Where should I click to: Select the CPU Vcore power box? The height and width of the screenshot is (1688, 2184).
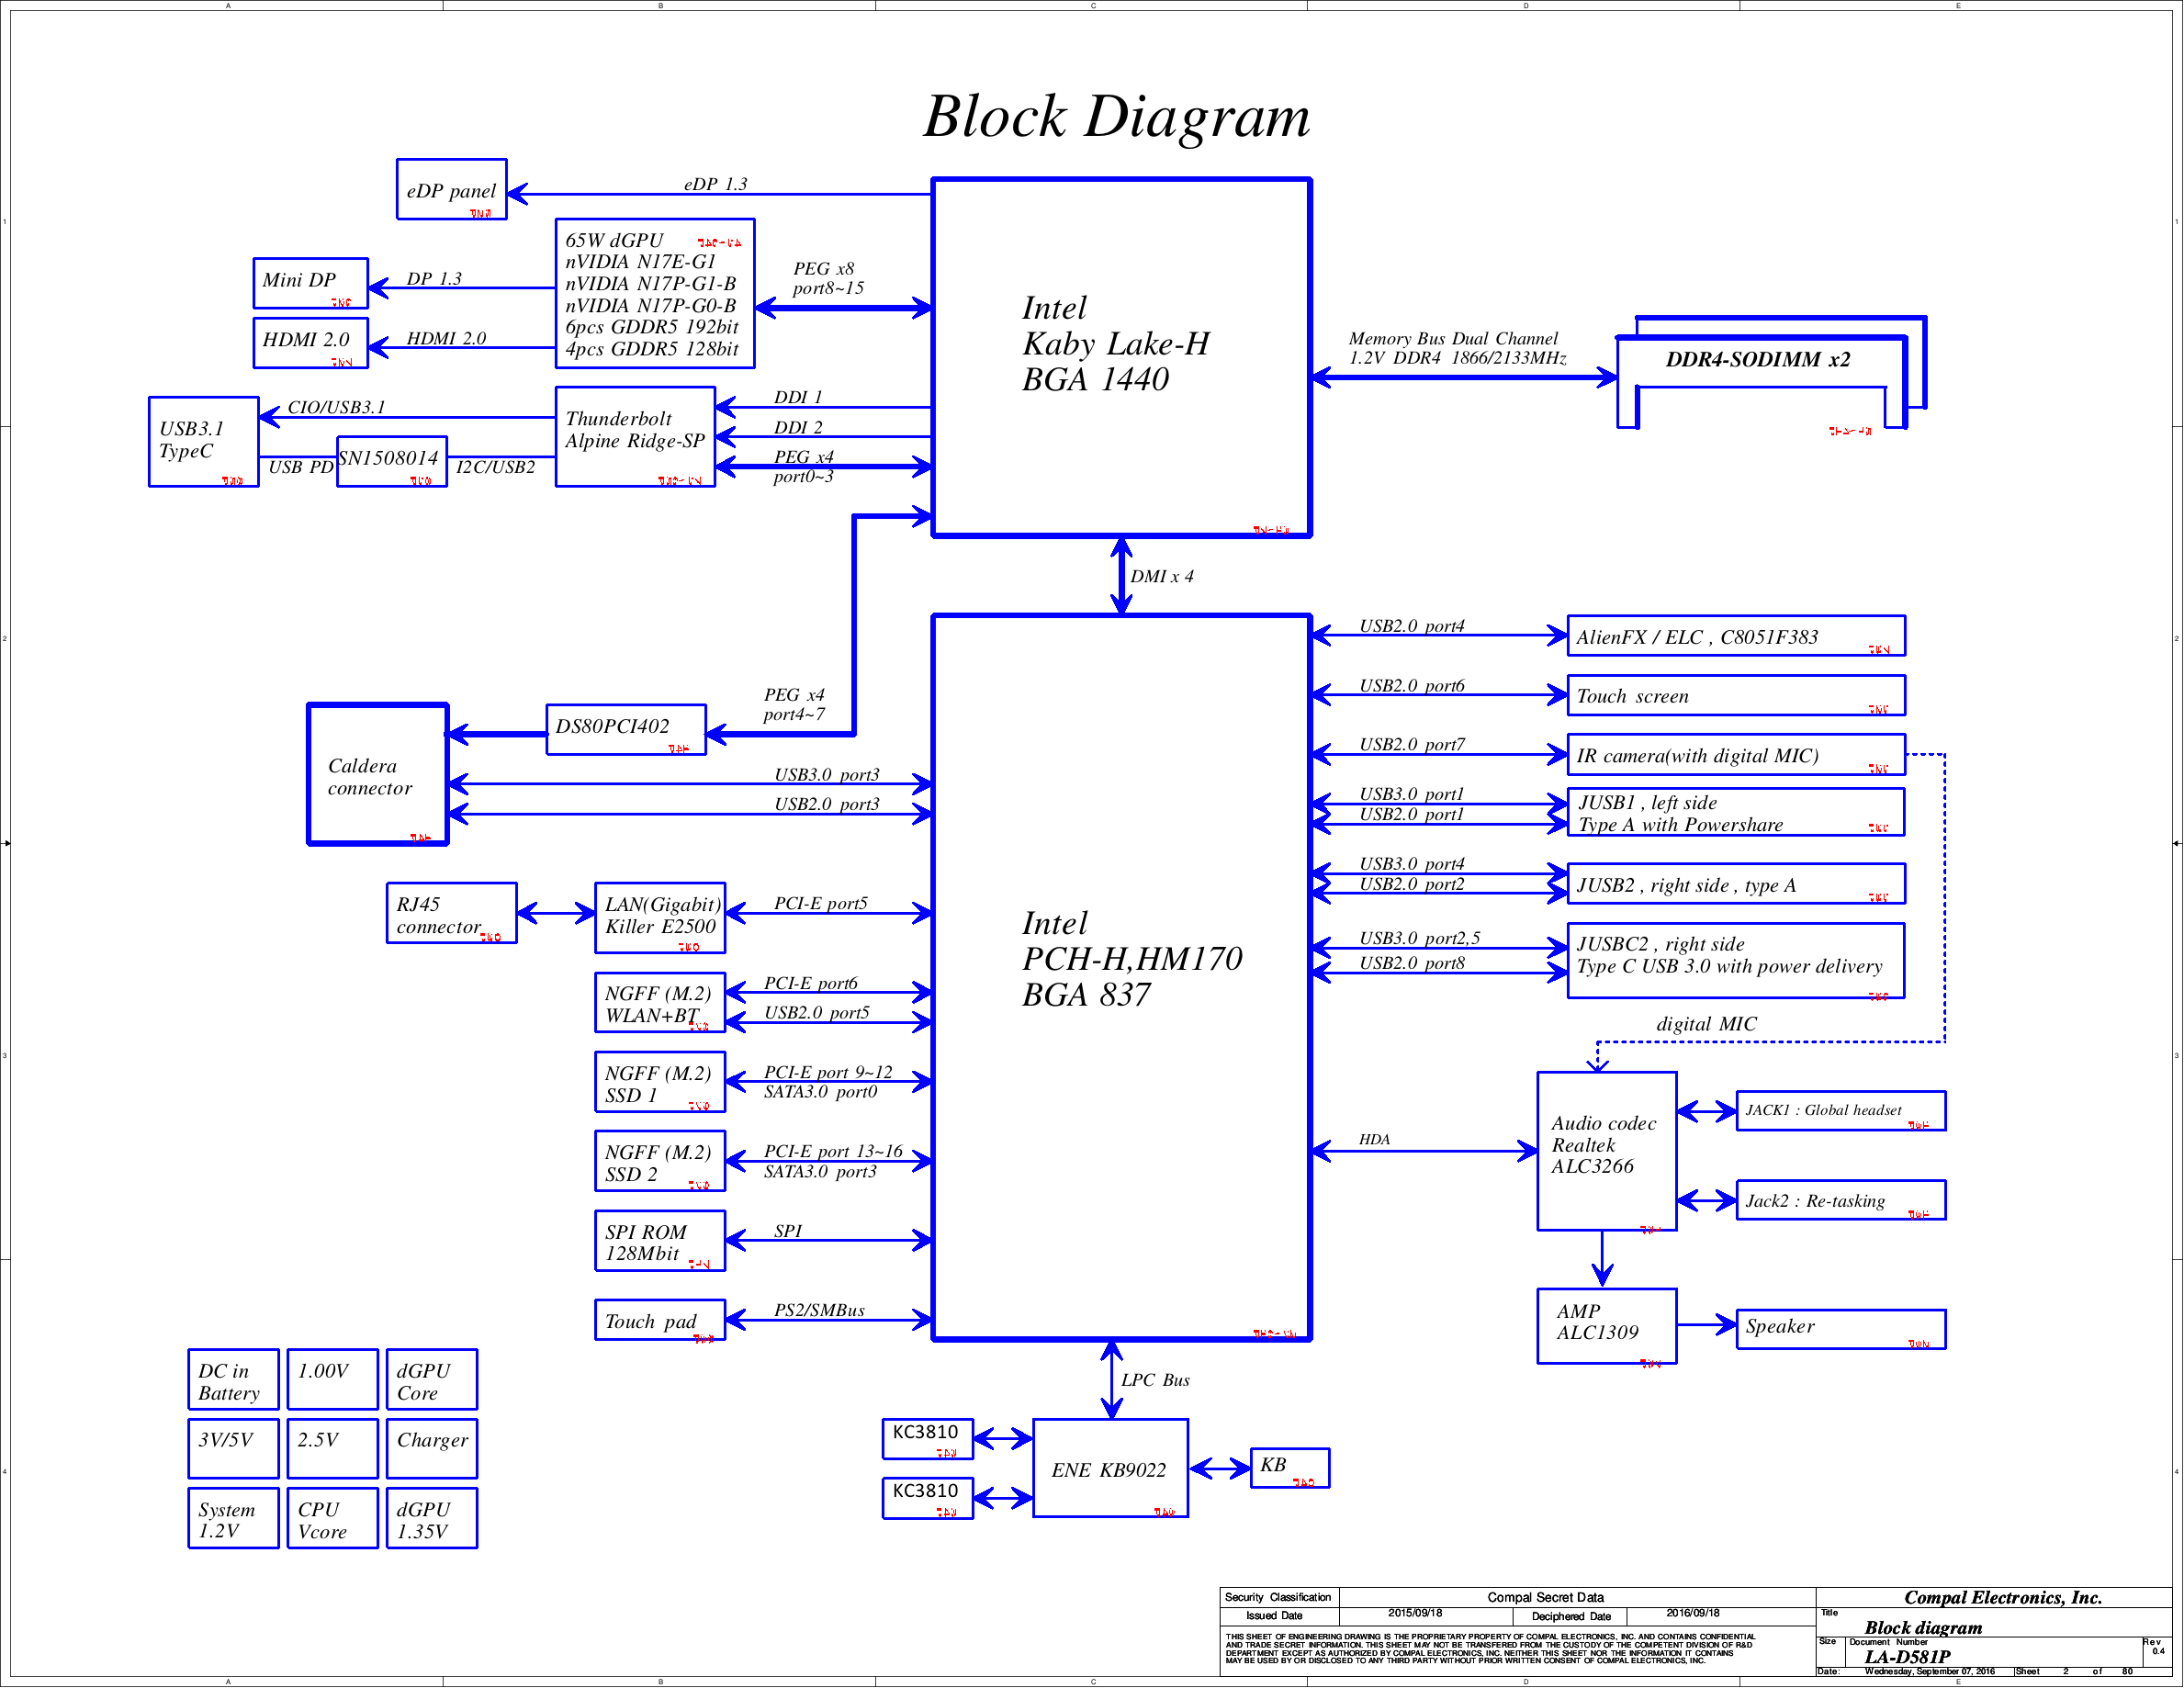click(332, 1517)
